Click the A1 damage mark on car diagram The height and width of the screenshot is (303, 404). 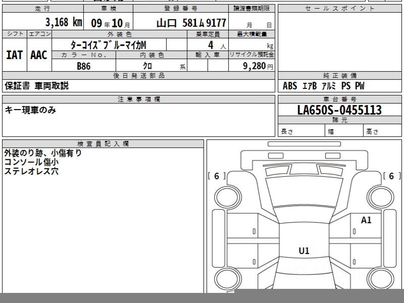(366, 221)
